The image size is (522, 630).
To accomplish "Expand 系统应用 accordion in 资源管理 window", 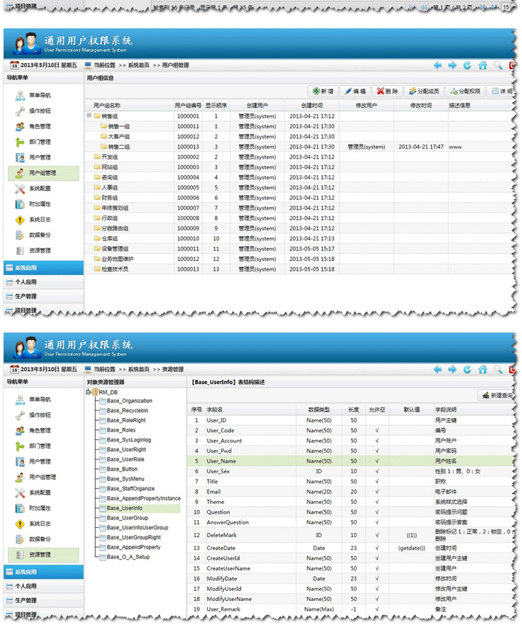I will coord(43,572).
